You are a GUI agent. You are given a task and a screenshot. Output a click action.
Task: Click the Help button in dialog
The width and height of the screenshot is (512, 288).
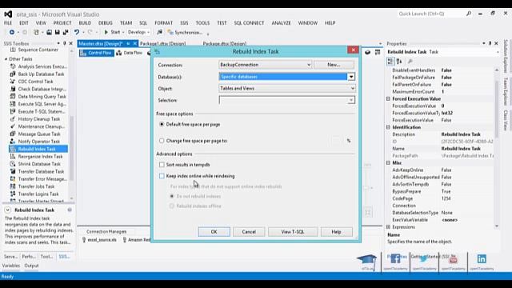[x=336, y=232]
